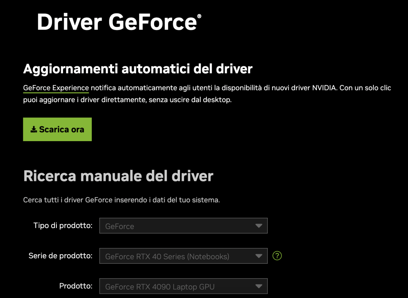Screen dimensions: 408x298
Task: Select the GeForce product type option
Action: (x=183, y=225)
